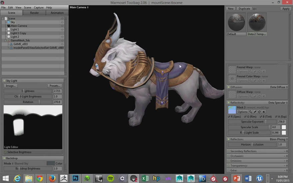The image size is (293, 183).
Task: Collapse the GameMesh_3dc tree node
Action: (5, 40)
